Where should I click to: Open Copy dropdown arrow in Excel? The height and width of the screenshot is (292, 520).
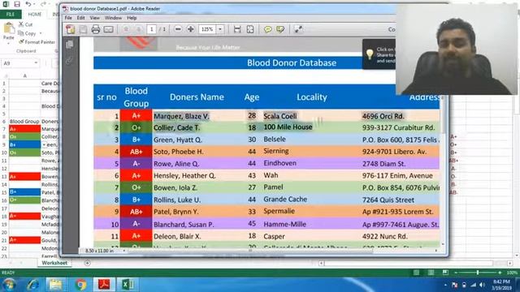(41, 33)
